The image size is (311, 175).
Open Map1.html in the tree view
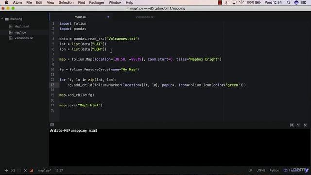tap(21, 26)
